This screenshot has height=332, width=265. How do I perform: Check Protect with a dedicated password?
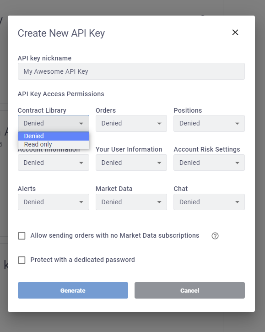coord(22,260)
